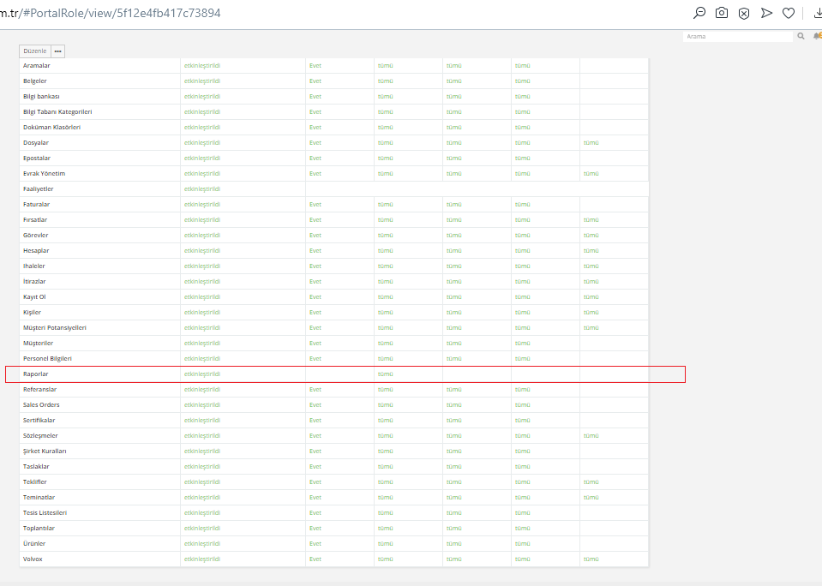Click the search magnifier next to Arama
822x586 pixels.
point(801,36)
